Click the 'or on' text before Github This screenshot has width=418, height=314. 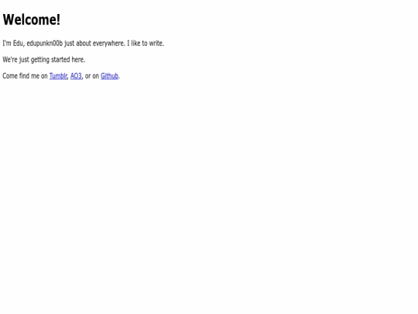pyautogui.click(x=92, y=76)
